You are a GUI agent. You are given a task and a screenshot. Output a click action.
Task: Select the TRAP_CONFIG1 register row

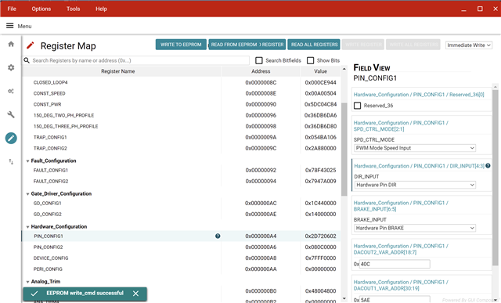click(181, 138)
